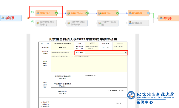Select the grey 校领导所属支部联络员 node

77,23
